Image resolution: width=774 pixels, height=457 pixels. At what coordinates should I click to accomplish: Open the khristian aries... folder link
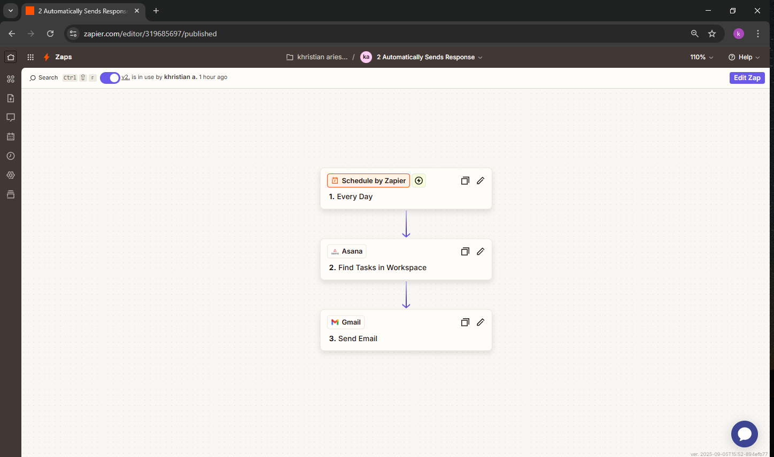[x=322, y=57]
